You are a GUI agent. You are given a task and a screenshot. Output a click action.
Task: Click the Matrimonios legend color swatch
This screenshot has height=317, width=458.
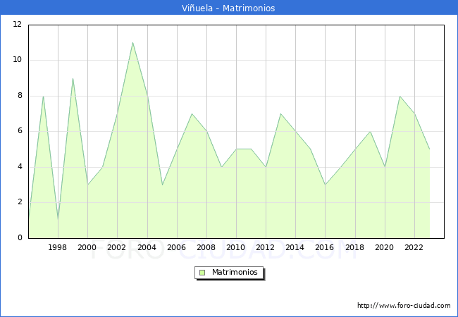coord(202,273)
